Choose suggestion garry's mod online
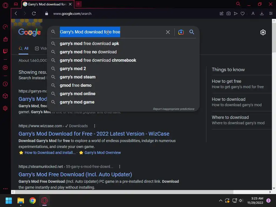 point(123,94)
